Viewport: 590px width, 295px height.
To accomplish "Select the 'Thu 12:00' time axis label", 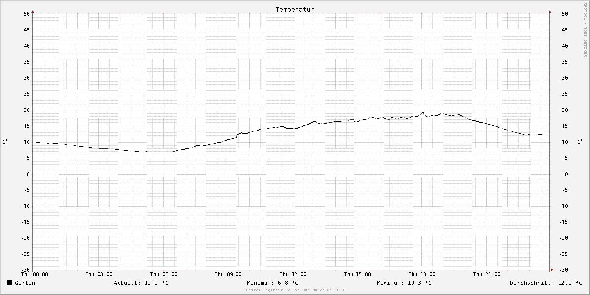I will click(293, 274).
